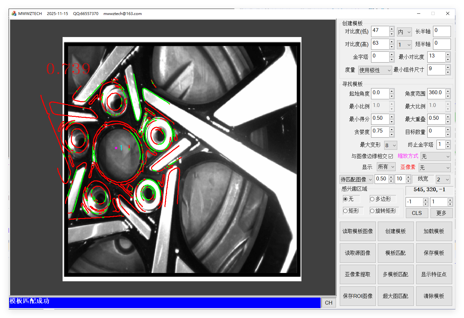Decrease the 对比度(高) value with down arrow
The height and width of the screenshot is (318, 464).
tap(392, 47)
